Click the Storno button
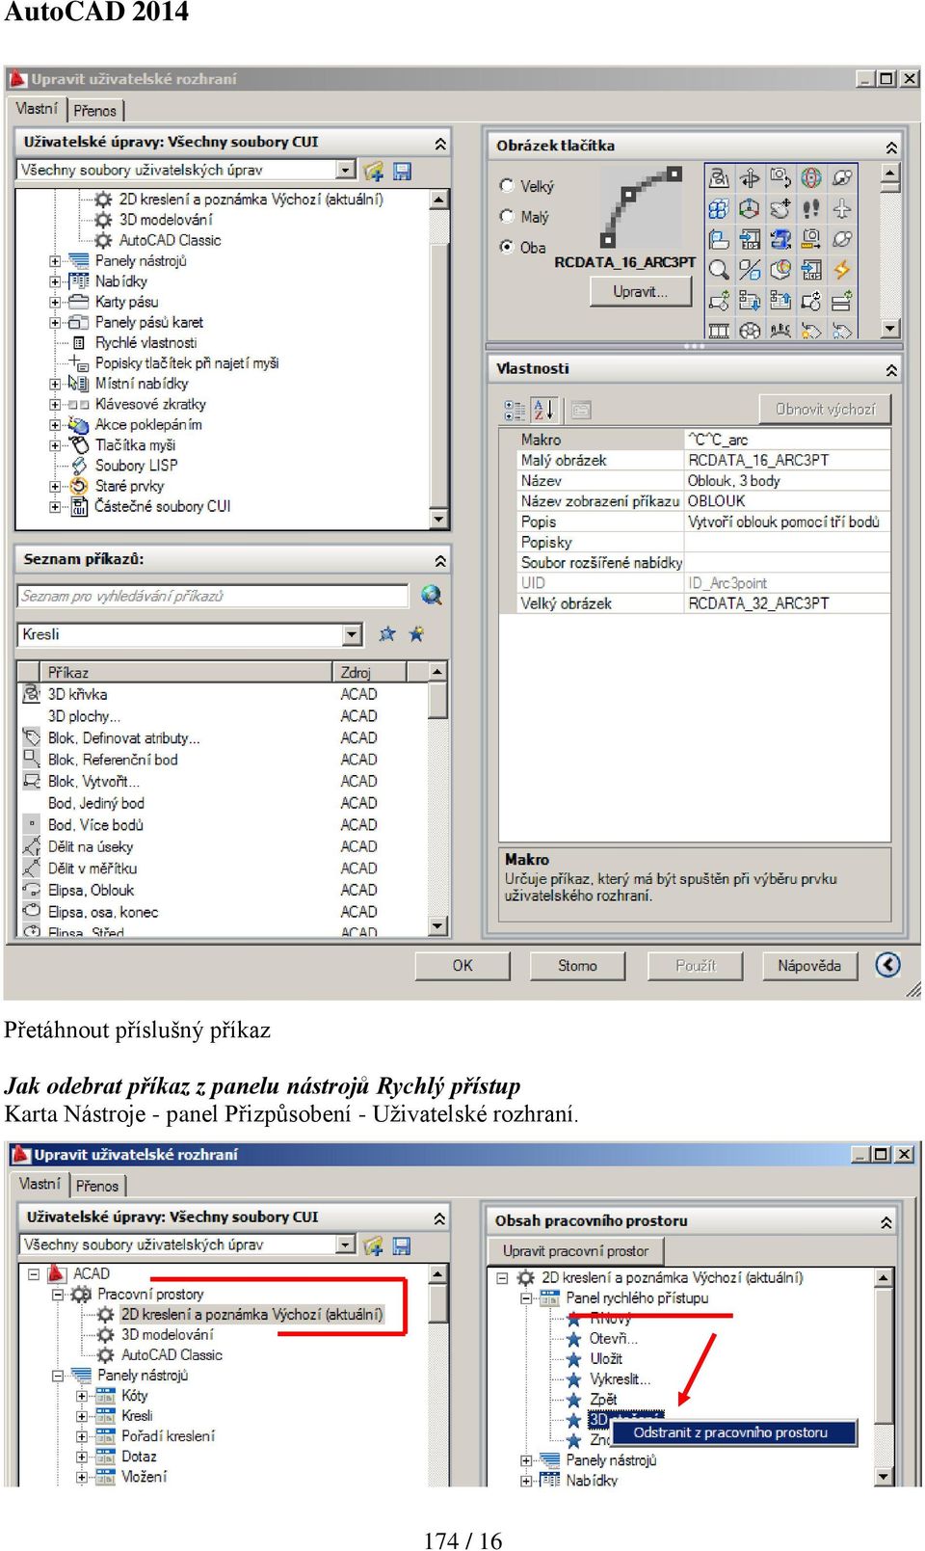Image resolution: width=925 pixels, height=1551 pixels. (577, 966)
